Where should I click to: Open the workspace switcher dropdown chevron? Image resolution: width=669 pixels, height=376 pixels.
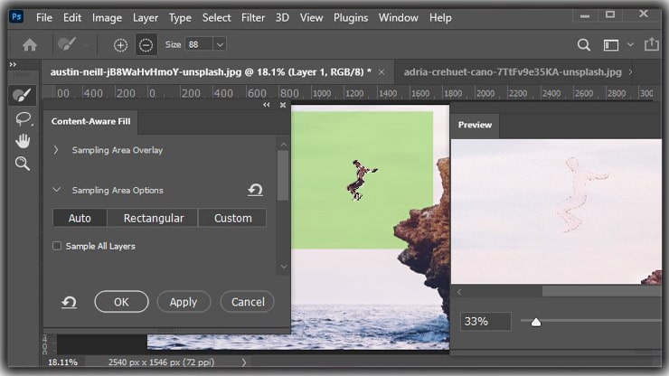pos(630,44)
